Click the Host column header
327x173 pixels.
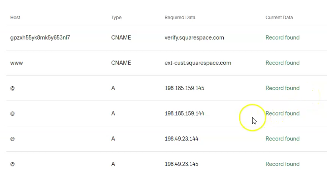[x=15, y=18]
